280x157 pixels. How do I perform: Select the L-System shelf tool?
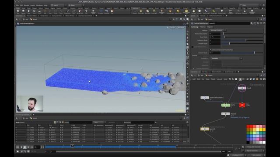pyautogui.click(x=101, y=12)
